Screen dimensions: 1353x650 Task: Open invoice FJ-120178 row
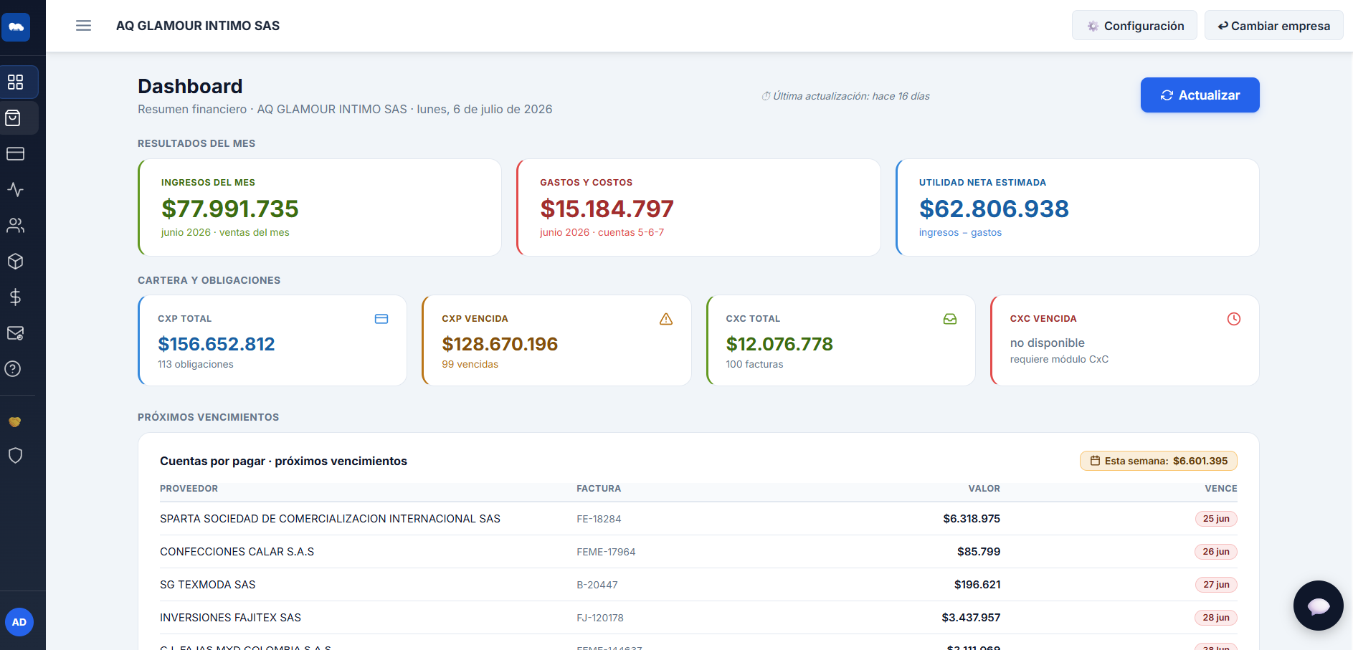[x=698, y=618]
